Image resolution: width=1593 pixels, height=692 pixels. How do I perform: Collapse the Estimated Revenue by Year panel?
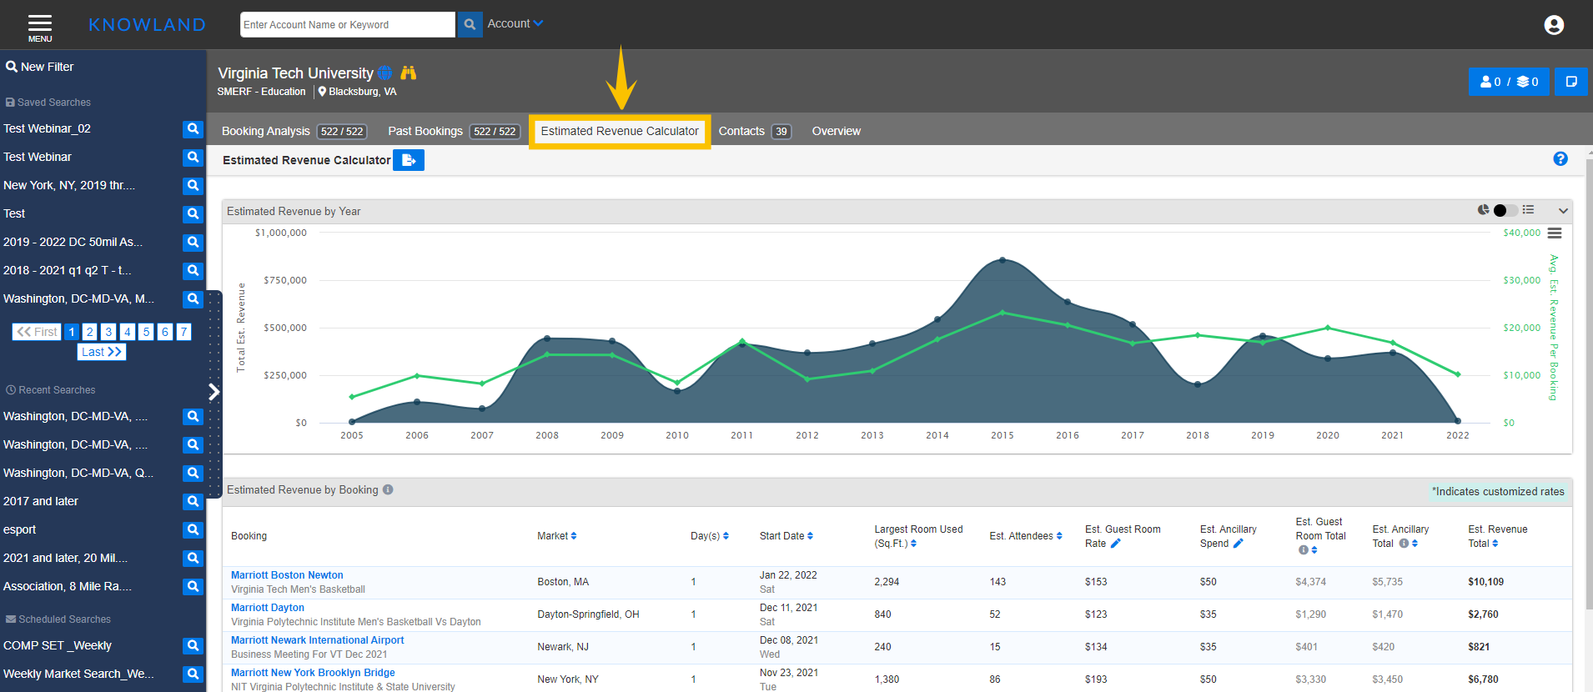tap(1563, 211)
